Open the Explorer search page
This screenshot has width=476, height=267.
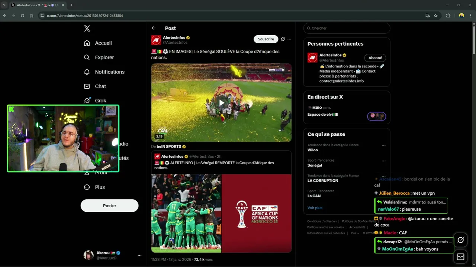point(99,57)
